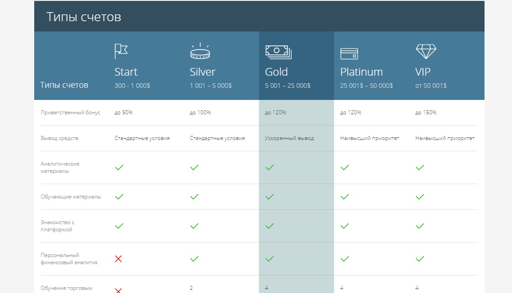Click the Platinum account credit card icon

pos(349,54)
